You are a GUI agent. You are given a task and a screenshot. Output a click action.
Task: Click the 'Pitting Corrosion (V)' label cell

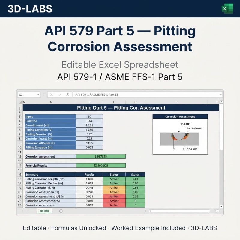click(50, 130)
